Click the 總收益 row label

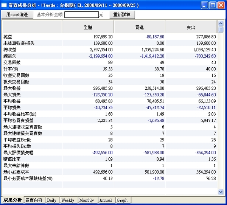[10, 50]
